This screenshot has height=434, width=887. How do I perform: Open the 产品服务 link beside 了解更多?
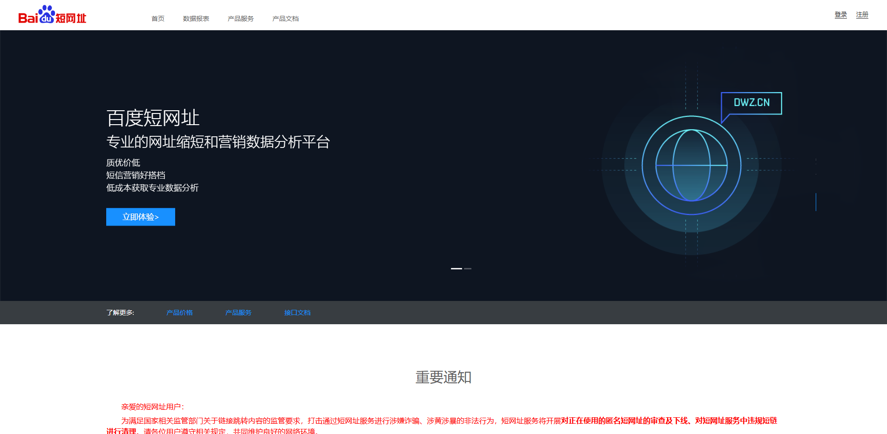pos(238,313)
